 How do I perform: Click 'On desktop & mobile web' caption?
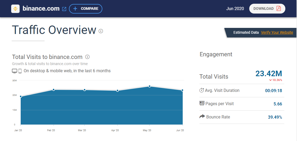pos(67,71)
